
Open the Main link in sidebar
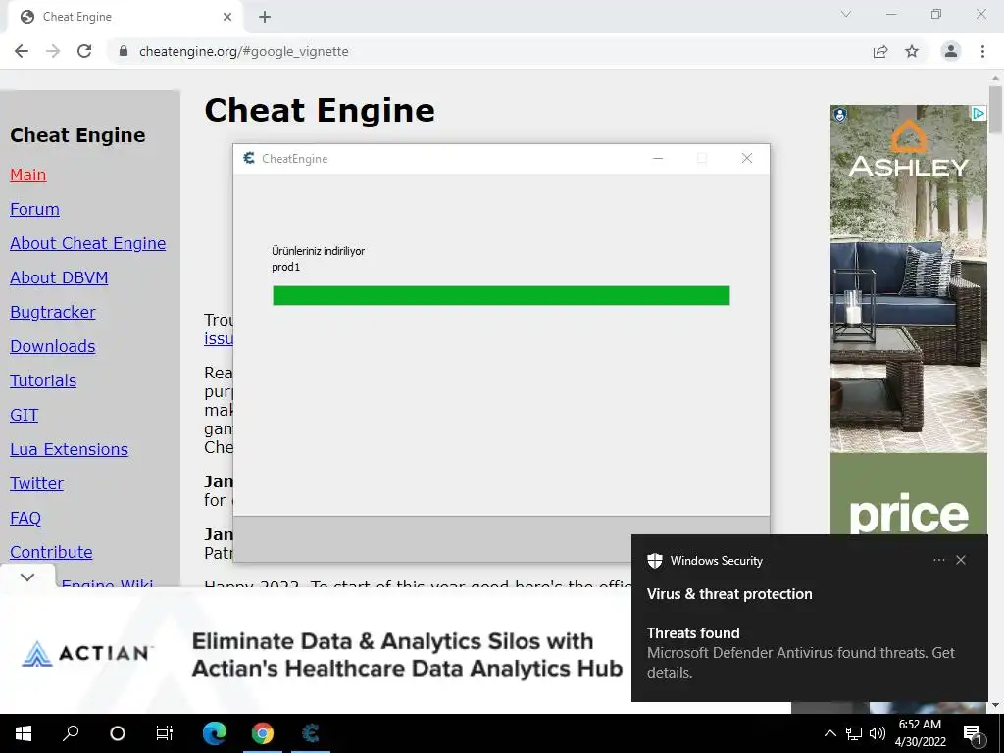tap(28, 175)
